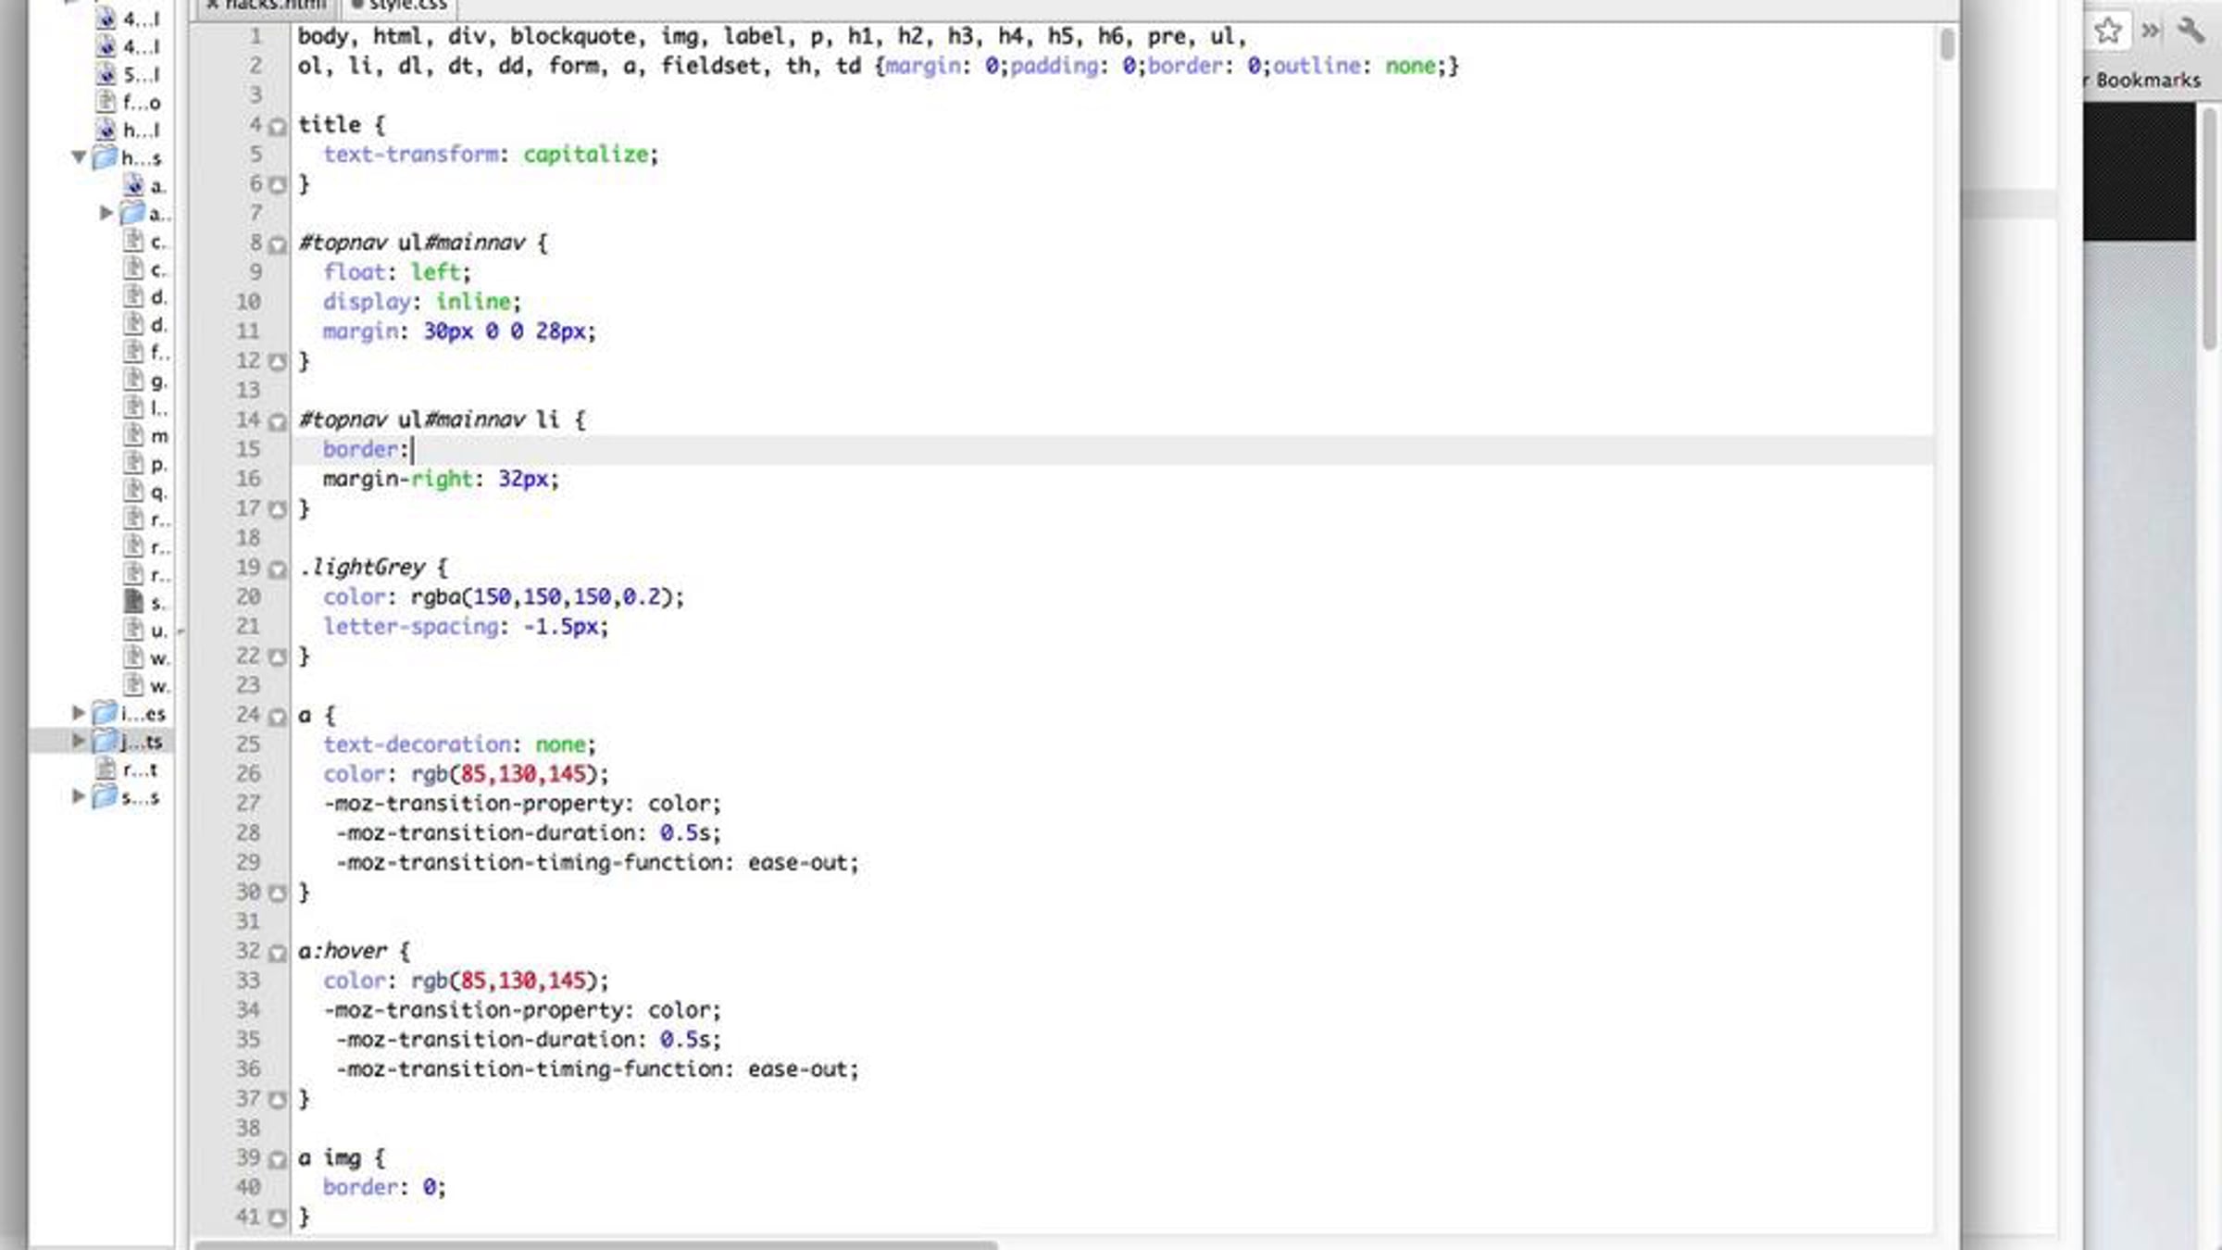Select the dark s. stylesheet file icon
The image size is (2222, 1250).
134,602
